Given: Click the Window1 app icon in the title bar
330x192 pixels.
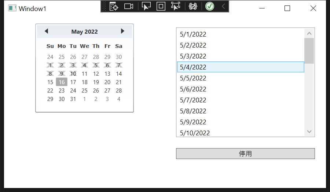Looking at the screenshot, I should coord(12,8).
